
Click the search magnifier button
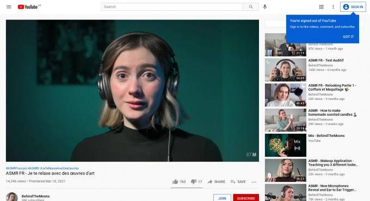pyautogui.click(x=251, y=7)
